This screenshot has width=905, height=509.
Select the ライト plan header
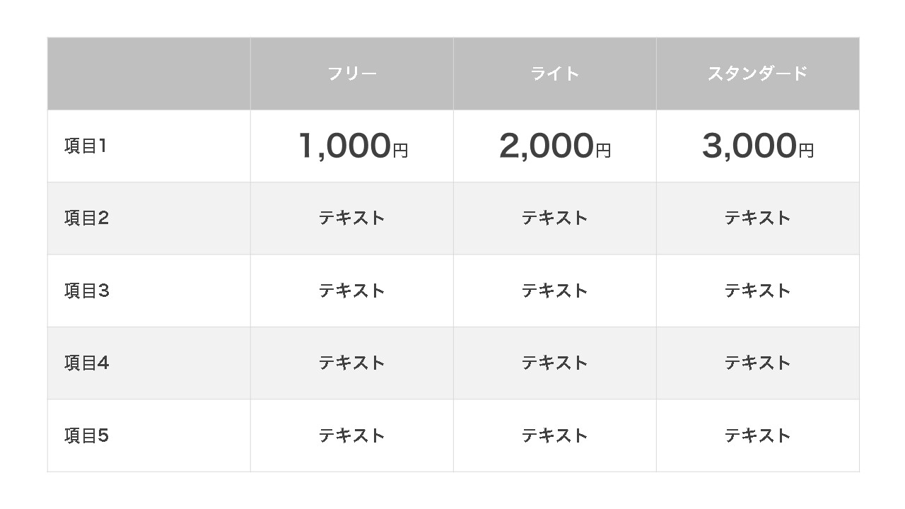click(555, 74)
